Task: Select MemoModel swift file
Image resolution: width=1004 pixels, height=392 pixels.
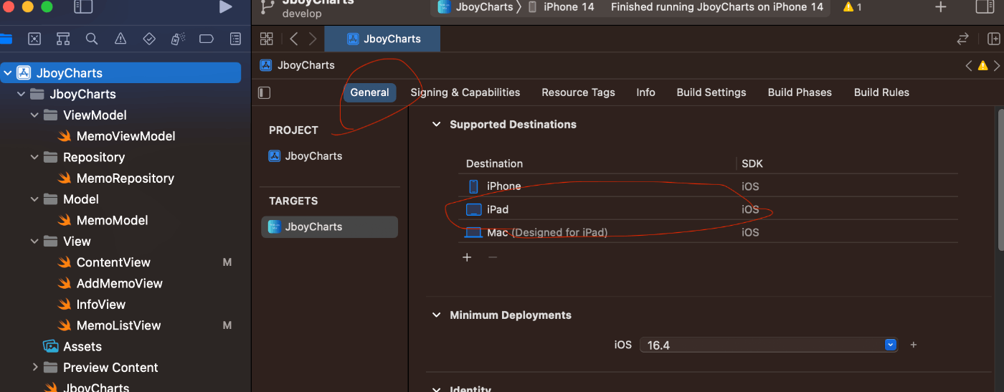Action: click(103, 220)
